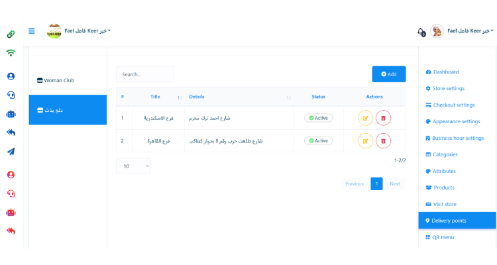The width and height of the screenshot is (497, 265).
Task: Open the blue robot bot icon
Action: [11, 114]
